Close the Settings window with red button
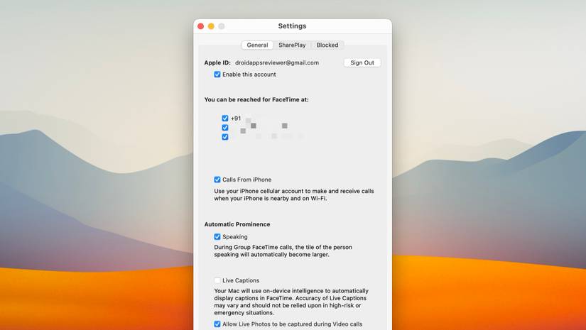Image resolution: width=586 pixels, height=330 pixels. (x=201, y=26)
